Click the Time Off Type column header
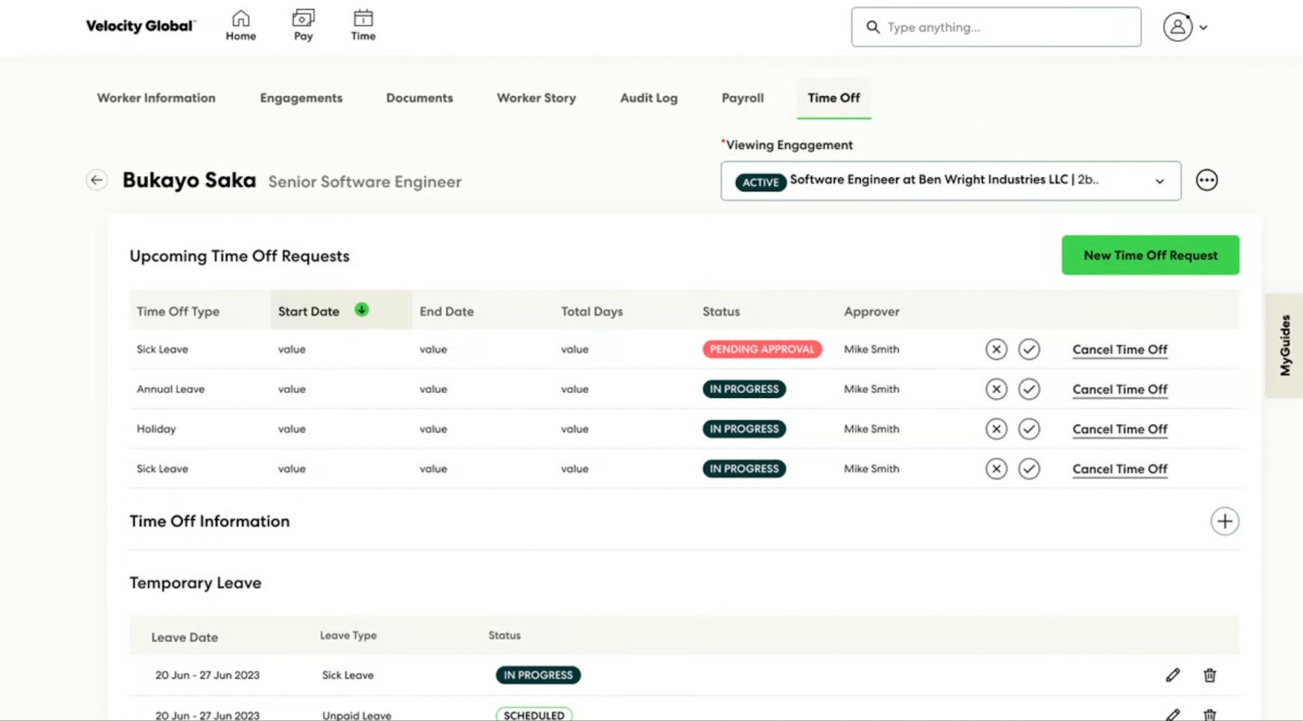This screenshot has height=721, width=1303. click(178, 312)
